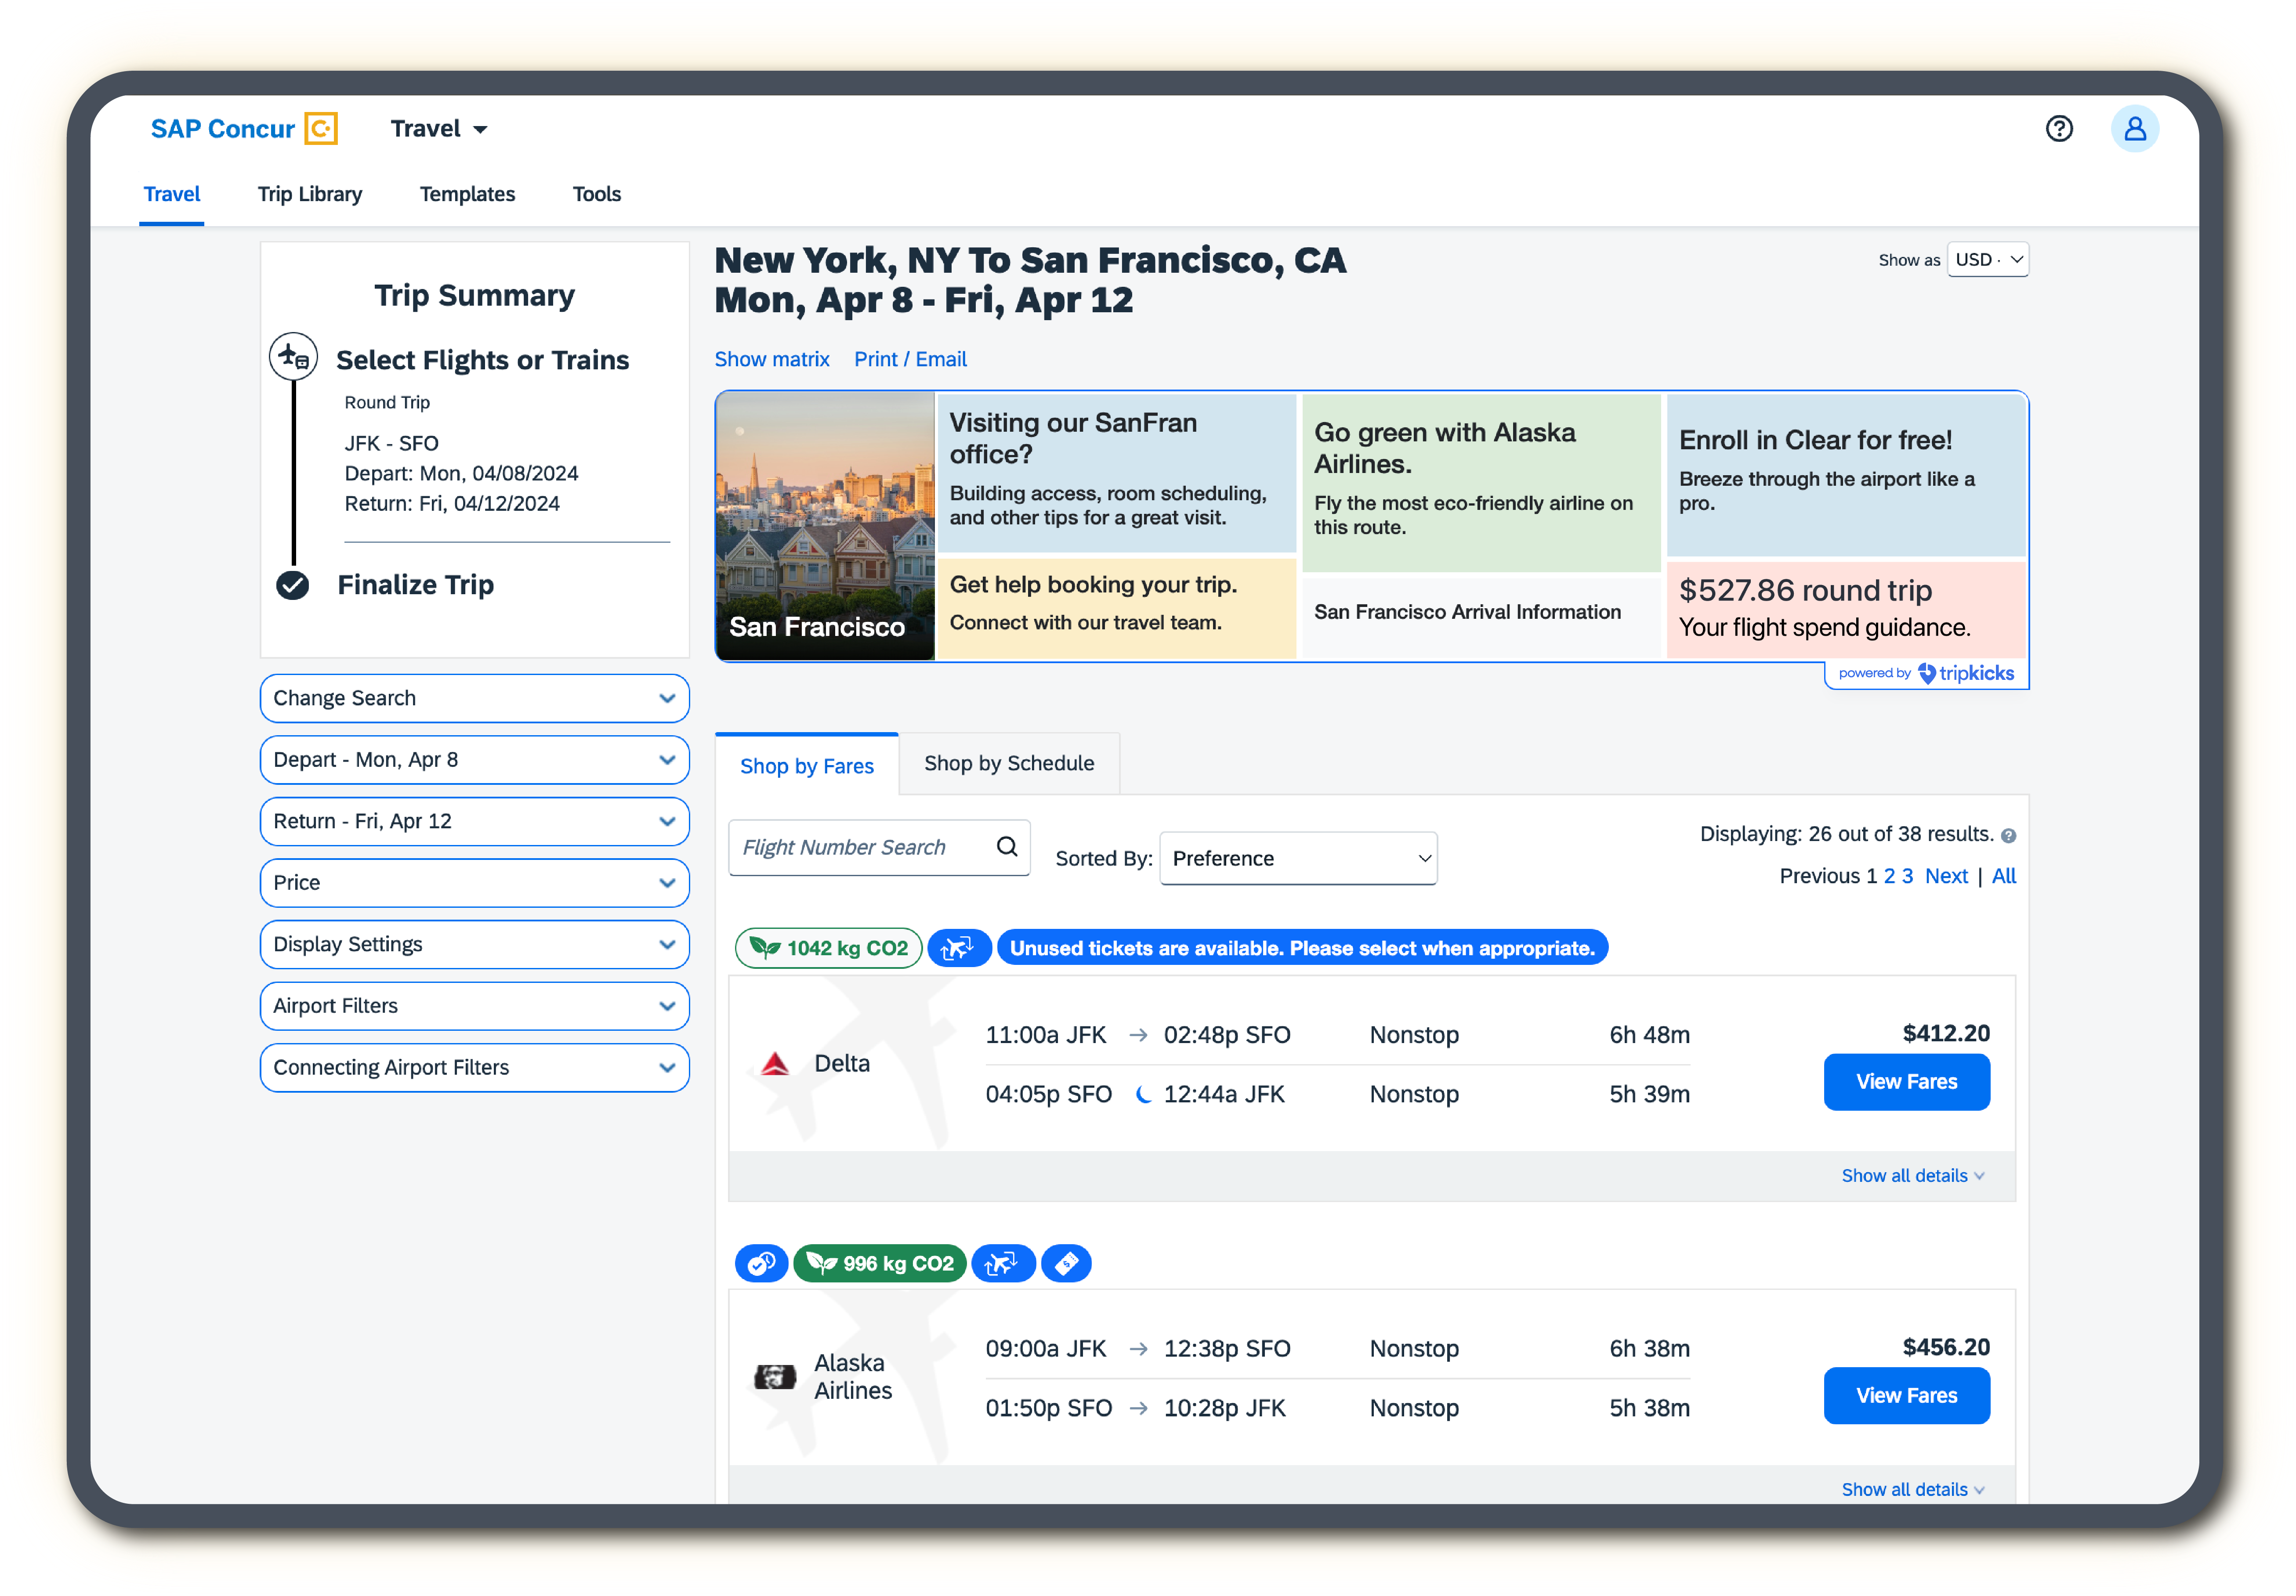Open the Sorted By Preference dropdown
The image size is (2296, 1596).
[1297, 859]
